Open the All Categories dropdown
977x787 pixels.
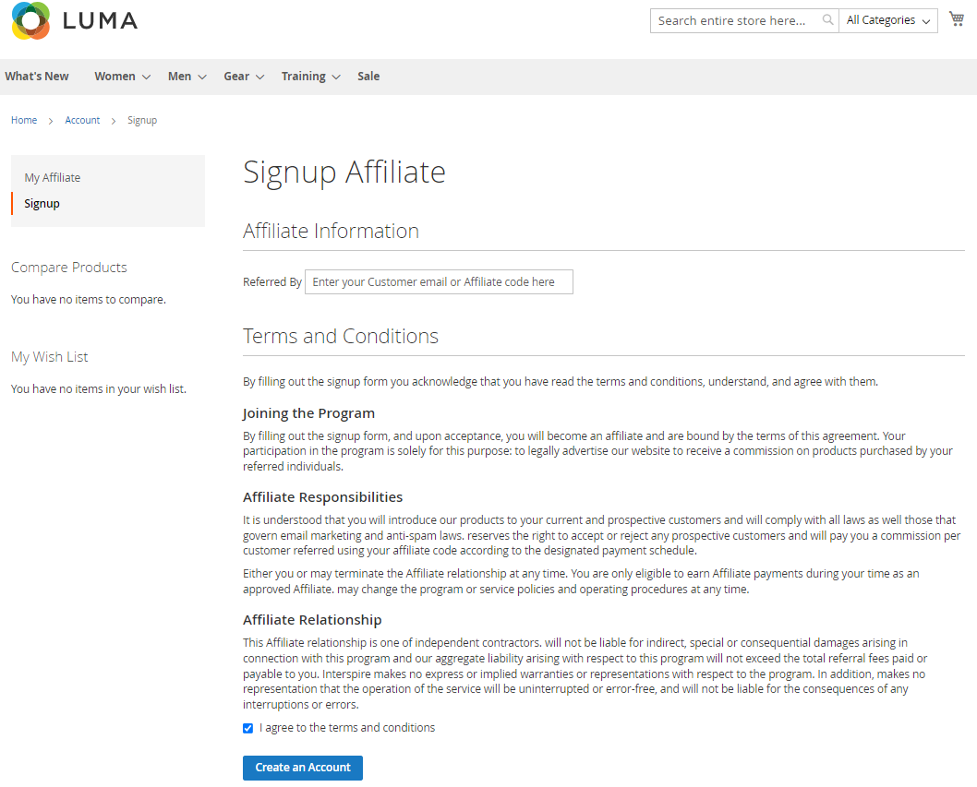[x=887, y=20]
